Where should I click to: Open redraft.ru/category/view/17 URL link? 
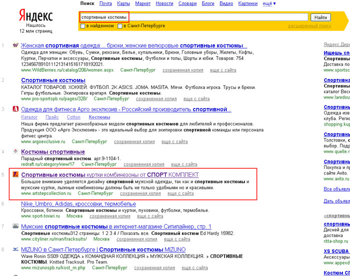tap(48, 164)
